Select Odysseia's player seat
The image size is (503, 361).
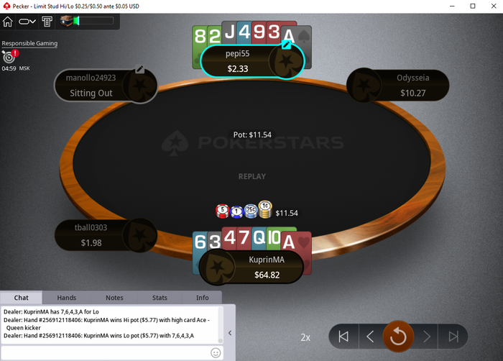pyautogui.click(x=398, y=85)
